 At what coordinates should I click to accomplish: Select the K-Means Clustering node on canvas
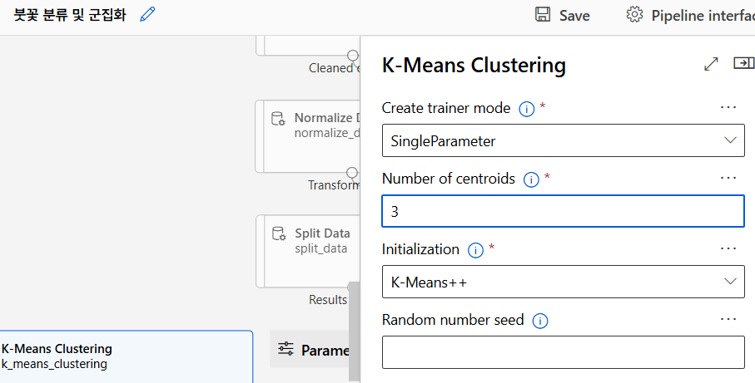(x=125, y=356)
